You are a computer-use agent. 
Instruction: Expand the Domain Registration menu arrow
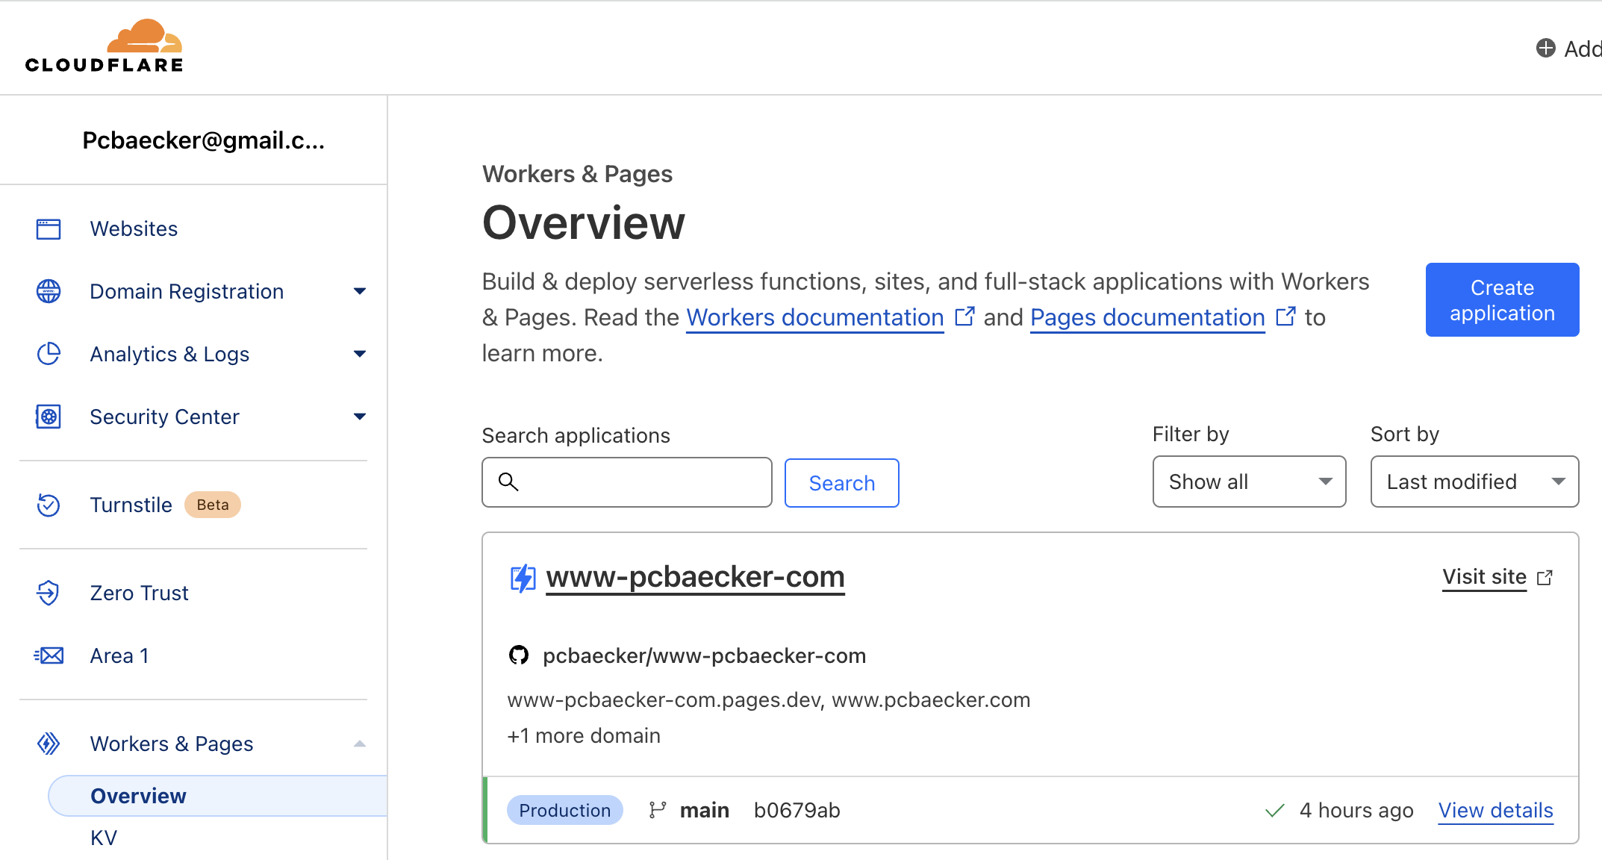(x=360, y=291)
